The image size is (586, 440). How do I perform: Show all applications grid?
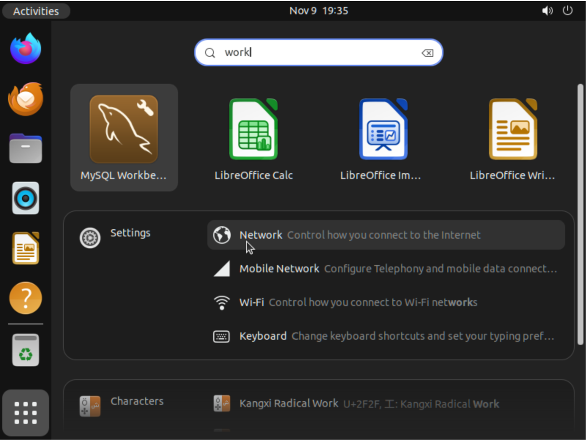(x=25, y=413)
